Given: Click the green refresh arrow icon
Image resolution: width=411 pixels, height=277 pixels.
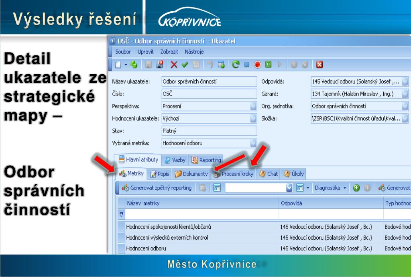Looking at the screenshot, I should tap(236, 65).
